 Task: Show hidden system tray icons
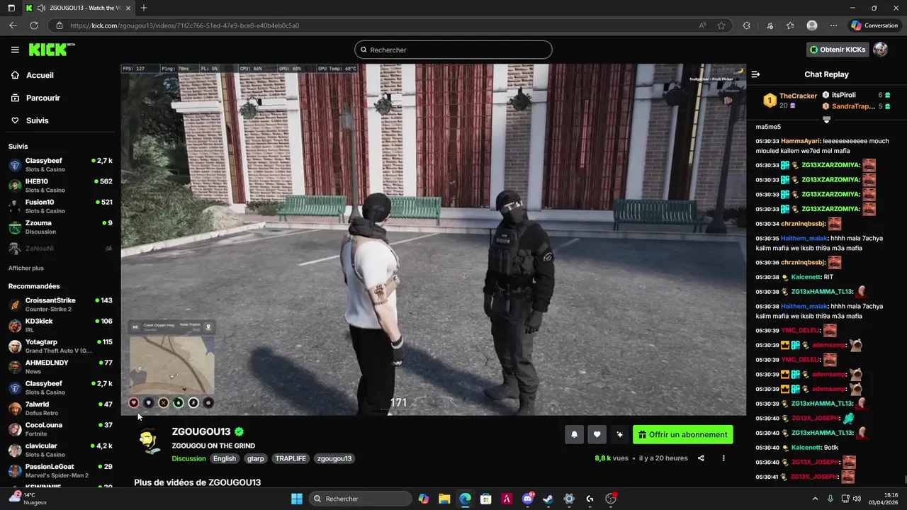815,499
